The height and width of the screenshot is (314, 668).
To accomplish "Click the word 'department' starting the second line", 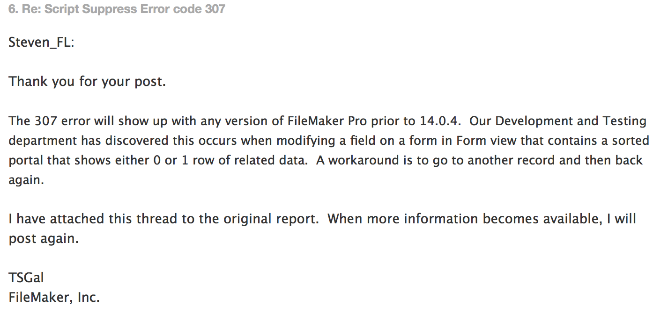I will pyautogui.click(x=42, y=141).
